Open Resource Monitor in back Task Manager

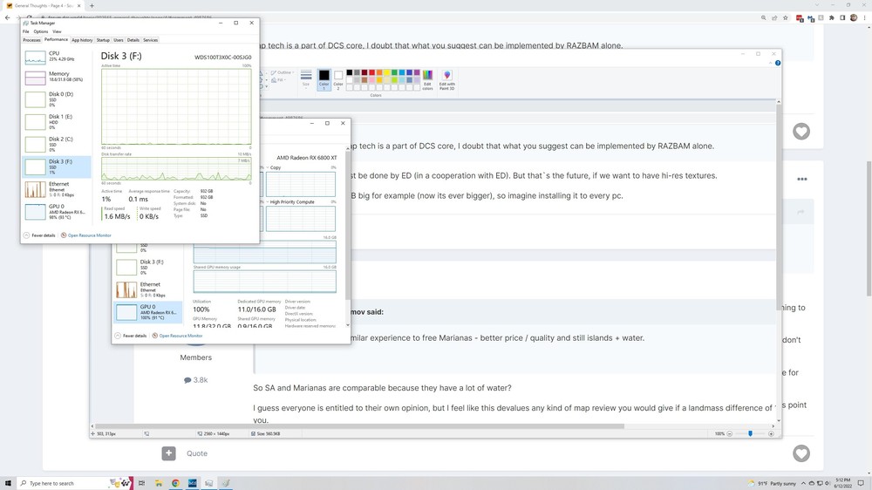pyautogui.click(x=177, y=336)
